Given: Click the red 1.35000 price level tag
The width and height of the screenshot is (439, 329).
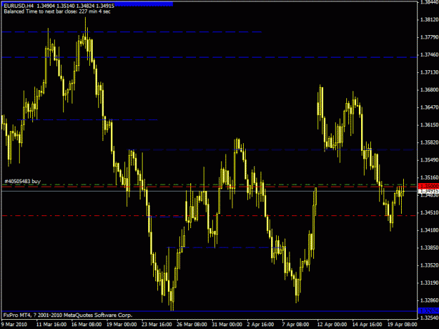Looking at the screenshot, I should pos(428,186).
